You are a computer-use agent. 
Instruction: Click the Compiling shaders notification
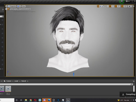coord(128,94)
